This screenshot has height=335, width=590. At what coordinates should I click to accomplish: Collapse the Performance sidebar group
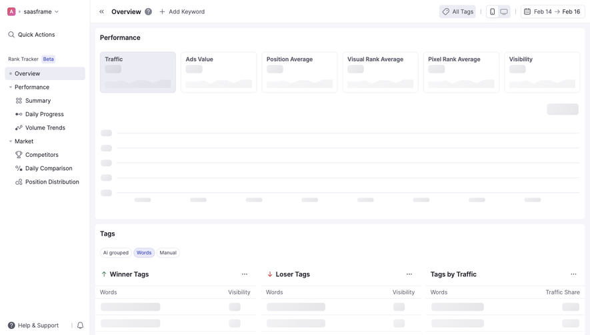tap(11, 87)
